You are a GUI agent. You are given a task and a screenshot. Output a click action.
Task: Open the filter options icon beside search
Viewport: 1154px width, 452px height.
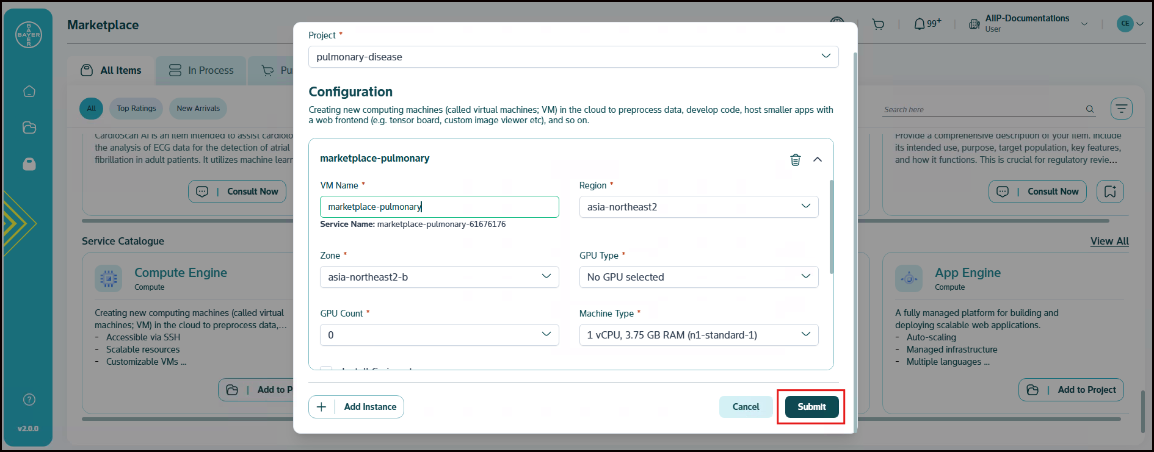point(1121,109)
